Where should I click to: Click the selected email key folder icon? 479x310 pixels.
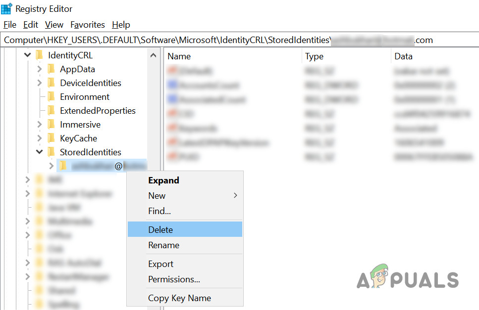63,166
